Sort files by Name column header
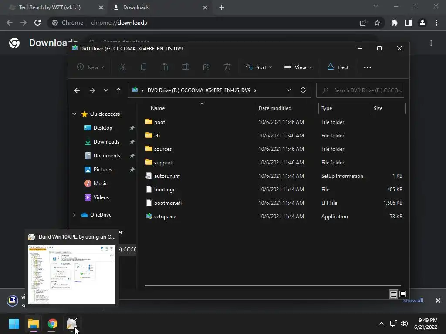This screenshot has width=446, height=334. pyautogui.click(x=158, y=108)
